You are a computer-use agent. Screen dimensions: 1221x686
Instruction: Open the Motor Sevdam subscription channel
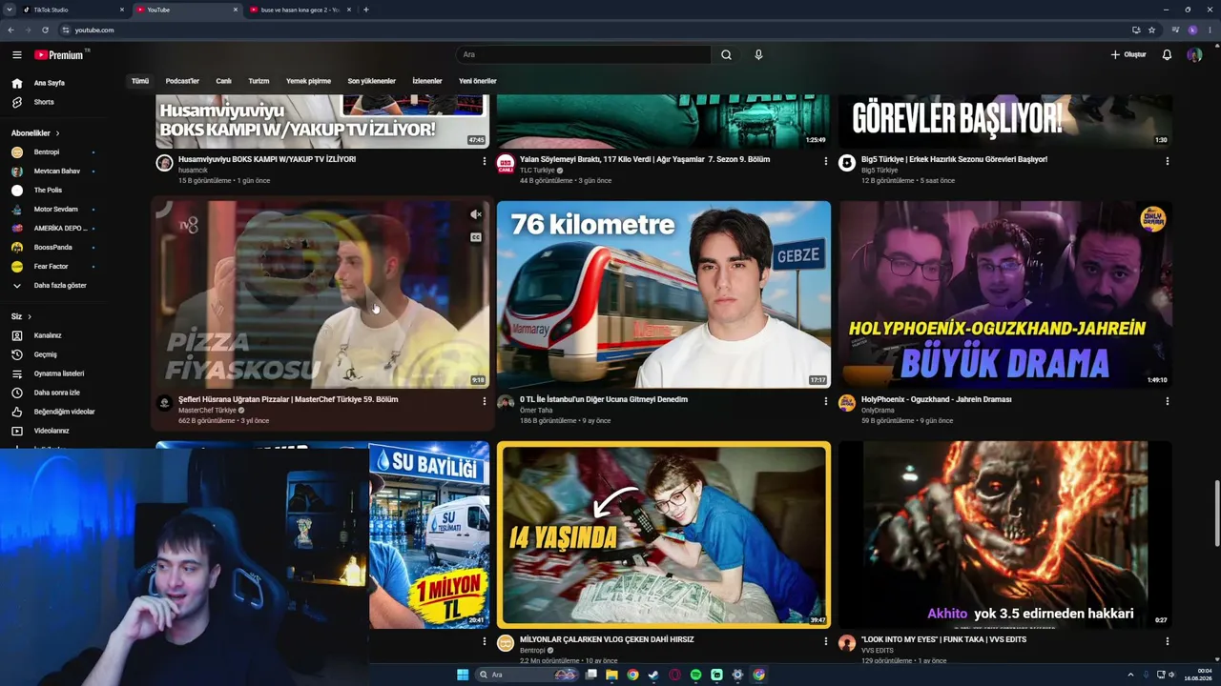pos(56,210)
